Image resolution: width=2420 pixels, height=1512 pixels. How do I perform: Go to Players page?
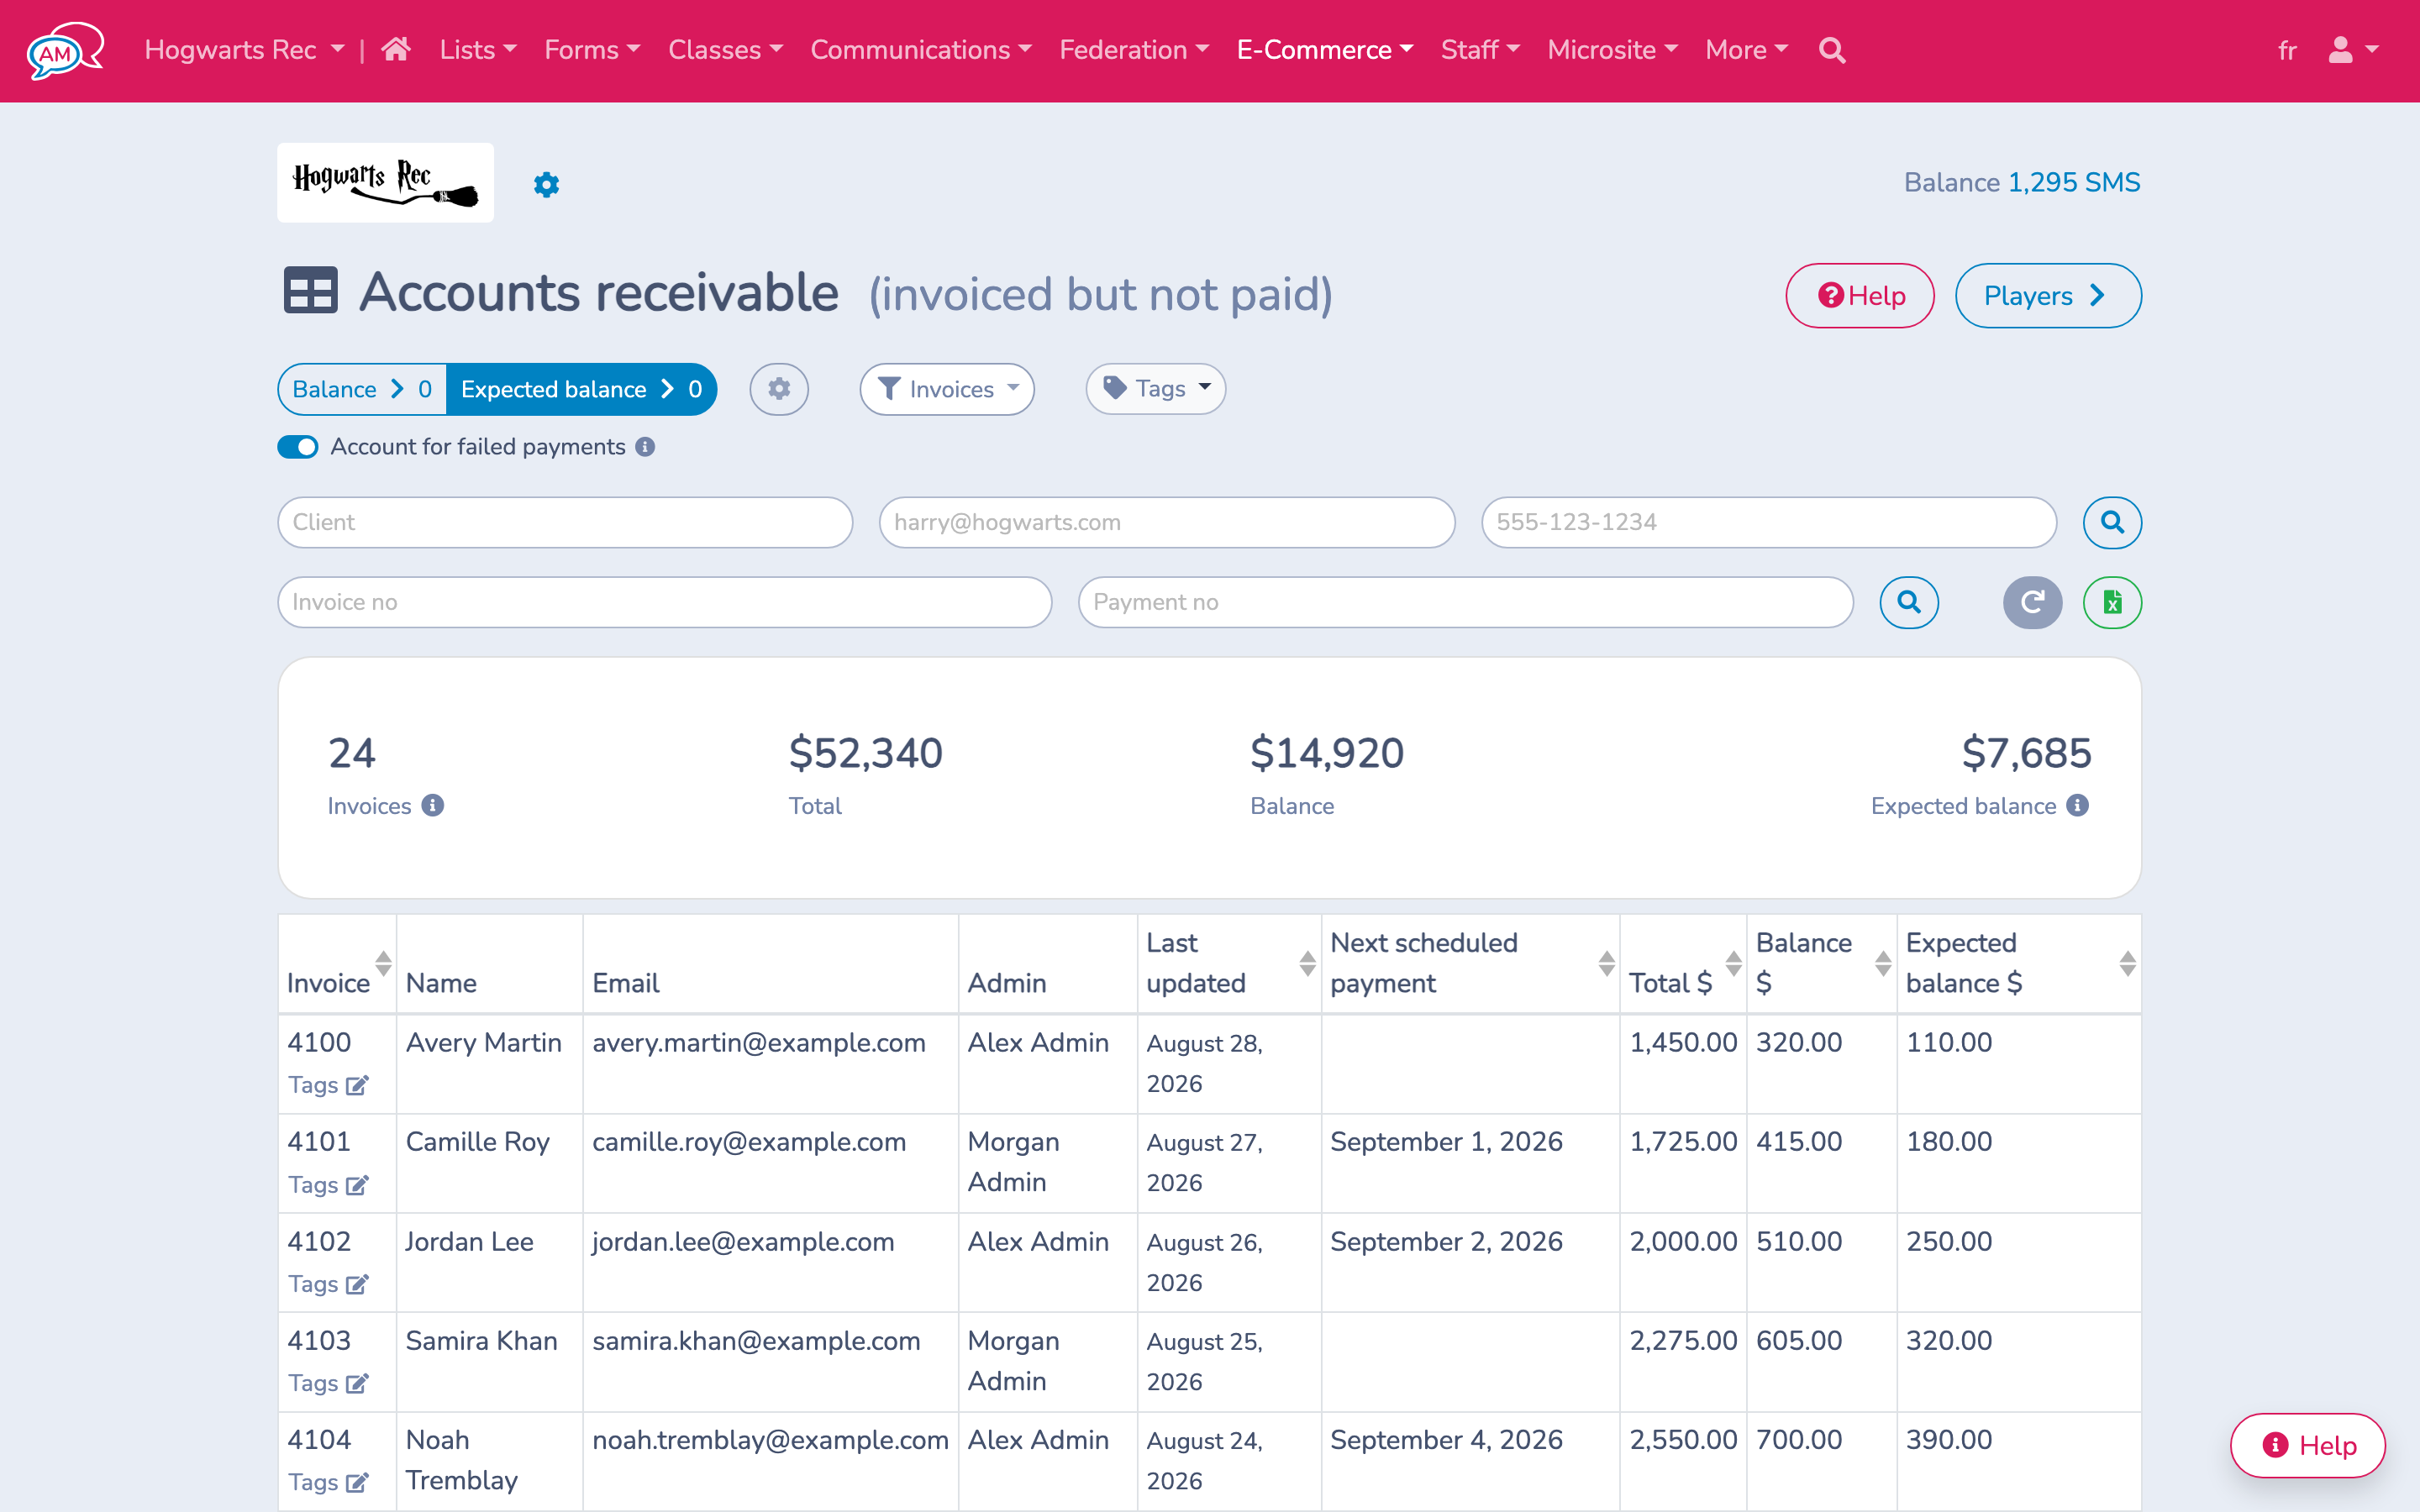2048,296
